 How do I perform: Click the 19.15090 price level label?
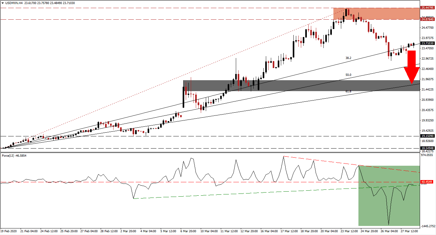coord(428,136)
